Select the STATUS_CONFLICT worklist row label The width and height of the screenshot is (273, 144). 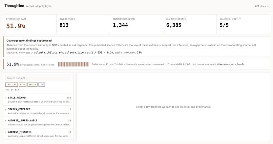pos(19,109)
